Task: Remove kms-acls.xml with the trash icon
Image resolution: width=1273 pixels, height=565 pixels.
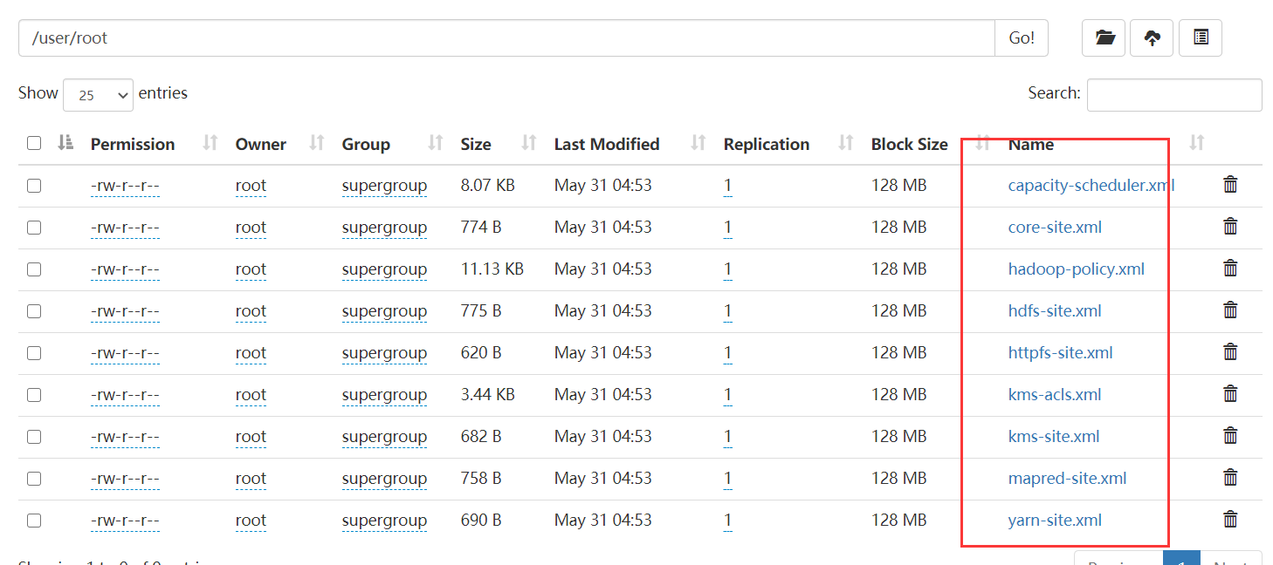Action: click(x=1230, y=394)
